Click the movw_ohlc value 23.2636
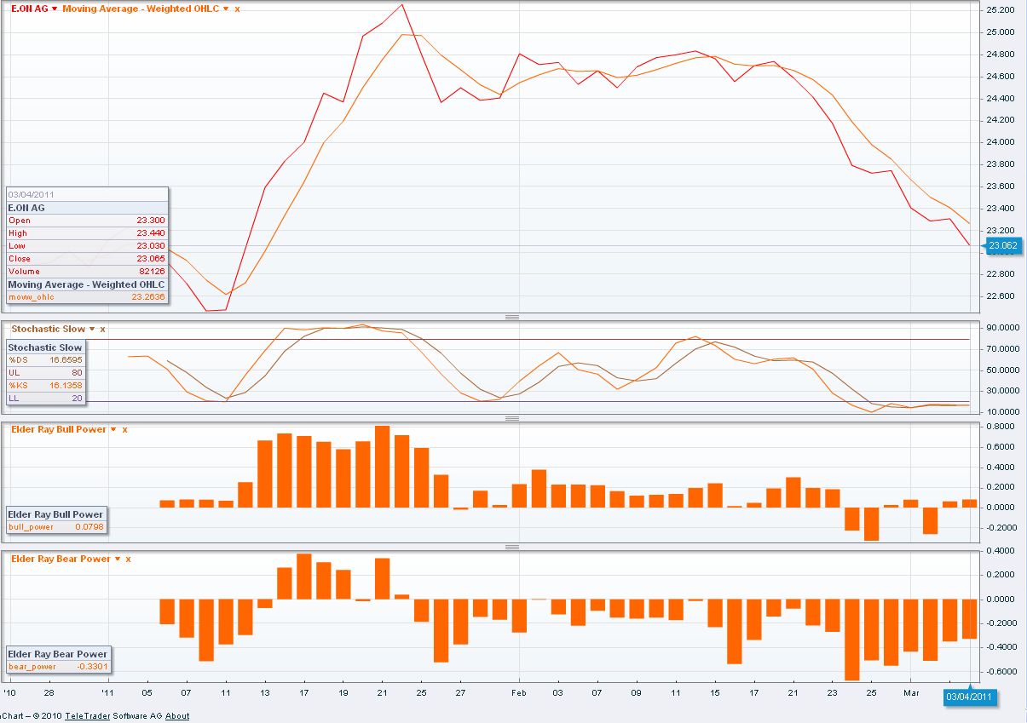This screenshot has width=1027, height=723. coord(149,297)
